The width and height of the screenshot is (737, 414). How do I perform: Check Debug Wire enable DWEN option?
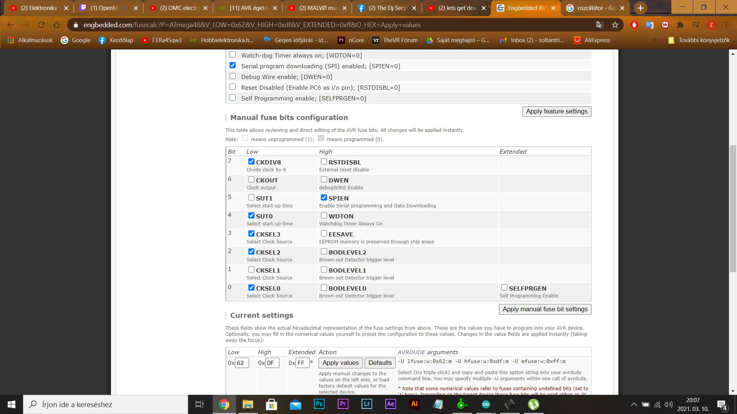233,76
